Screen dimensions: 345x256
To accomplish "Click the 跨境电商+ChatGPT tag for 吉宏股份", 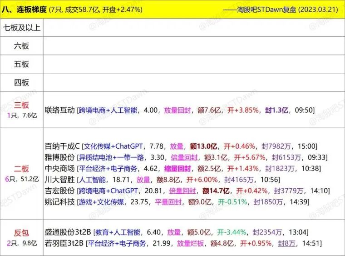I will (108, 191).
